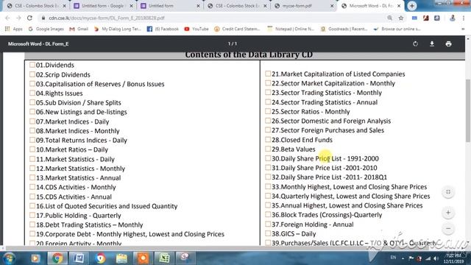Tick the 01.Dividends checkbox
Viewport: 471px width, 265px height.
tap(32, 65)
